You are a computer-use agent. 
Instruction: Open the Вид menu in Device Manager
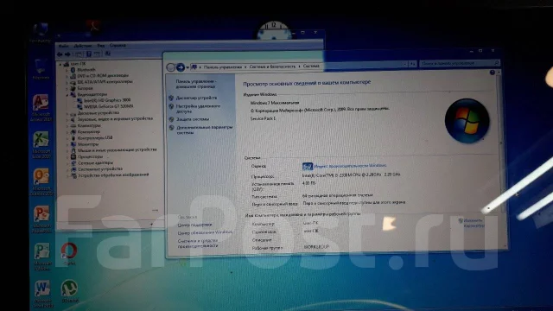(x=101, y=46)
